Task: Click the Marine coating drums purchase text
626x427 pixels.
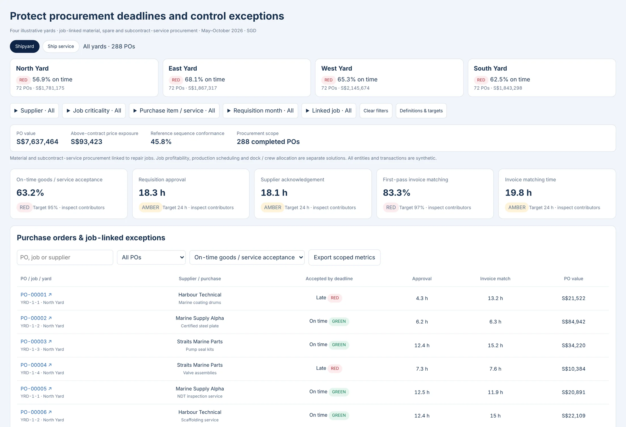Action: tap(200, 303)
